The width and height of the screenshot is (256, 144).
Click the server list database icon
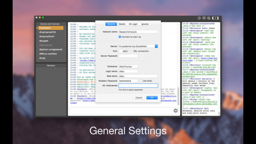(209, 18)
